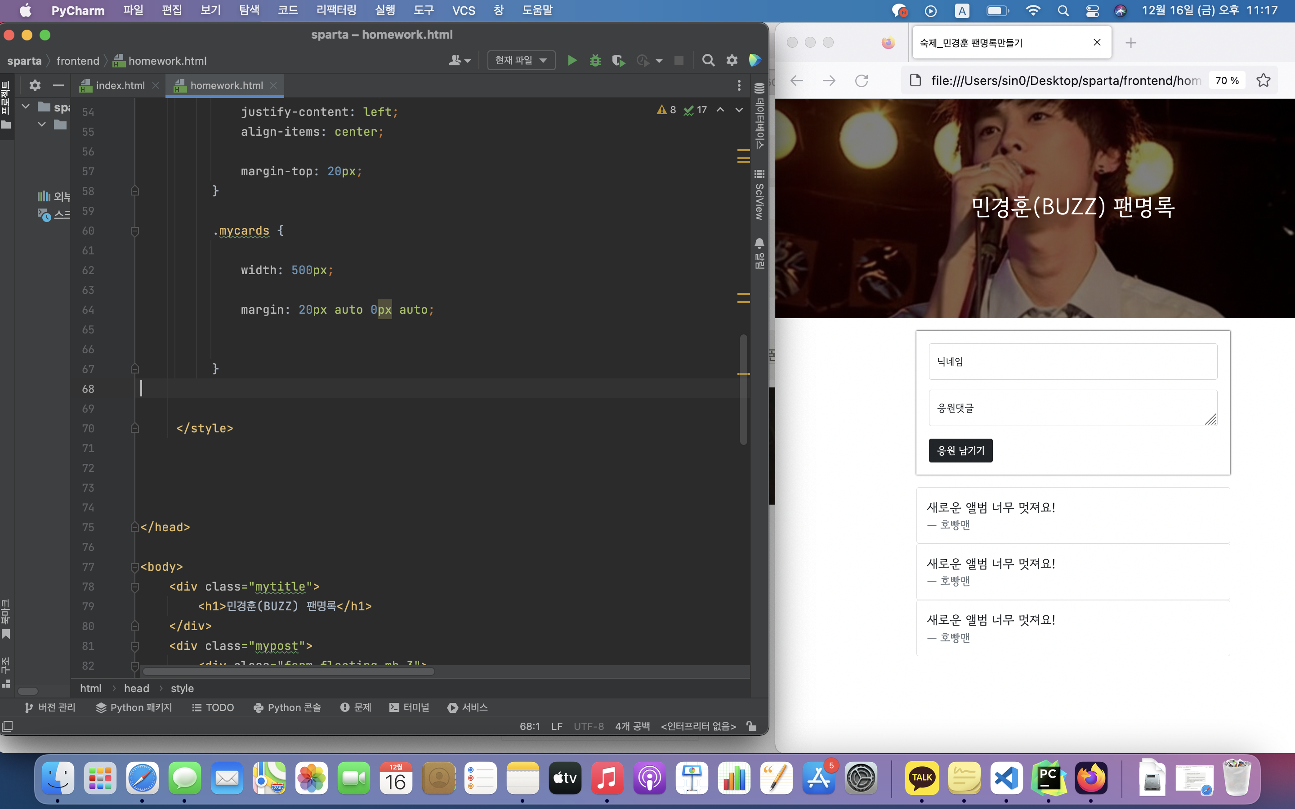Click the stop run square icon

point(679,61)
